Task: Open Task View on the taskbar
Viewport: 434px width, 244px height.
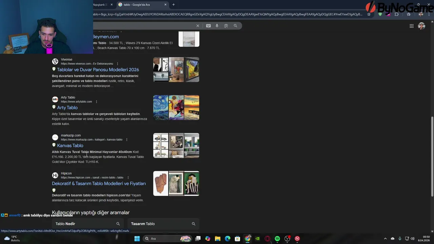Action: (198, 239)
